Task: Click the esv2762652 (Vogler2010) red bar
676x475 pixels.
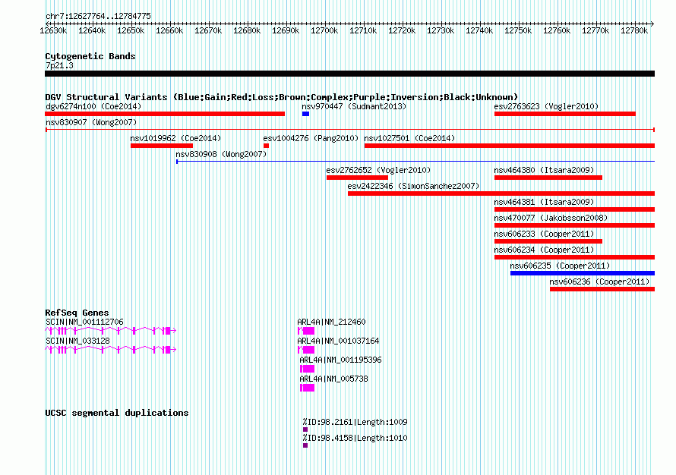Action: point(358,178)
